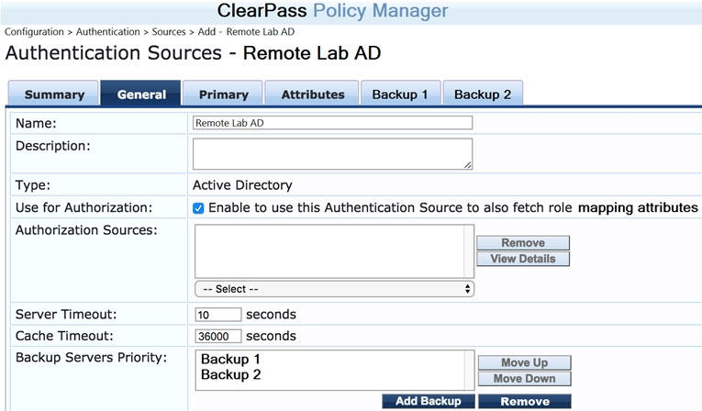702x411 pixels.
Task: Focus the Server Timeout field
Action: 218,315
